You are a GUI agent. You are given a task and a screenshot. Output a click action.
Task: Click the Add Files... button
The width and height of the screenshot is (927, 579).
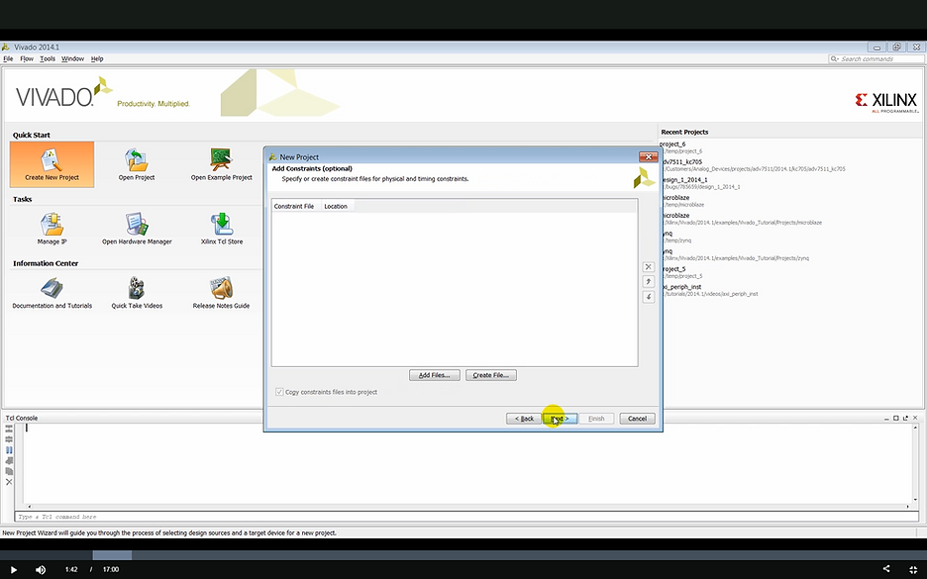coord(434,375)
